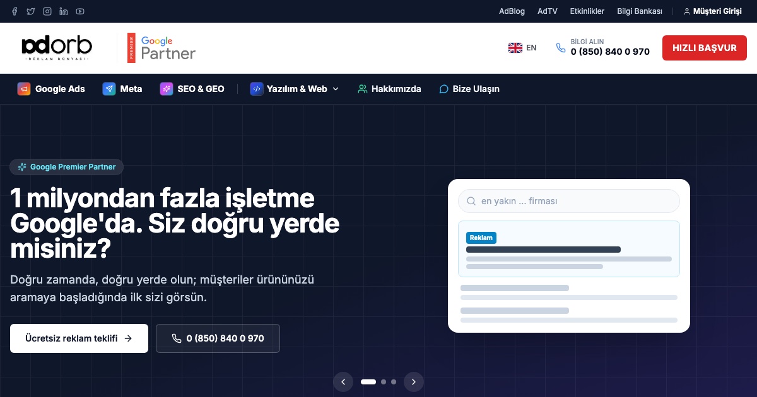Click the Reklam ad badge
The width and height of the screenshot is (757, 397).
coord(481,238)
